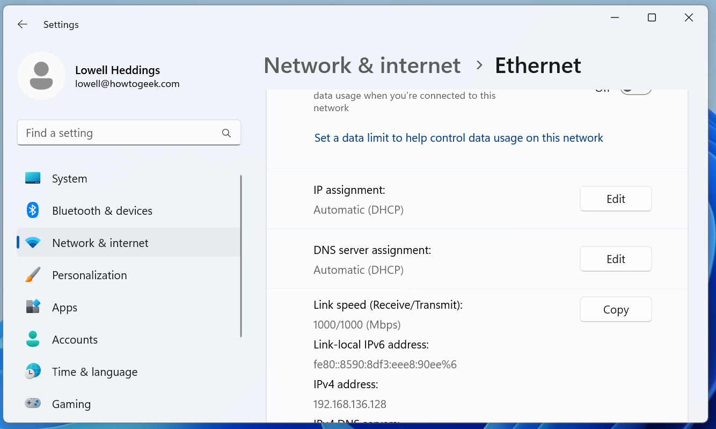Open Gaming settings with the controller icon
This screenshot has width=716, height=429.
(x=33, y=403)
